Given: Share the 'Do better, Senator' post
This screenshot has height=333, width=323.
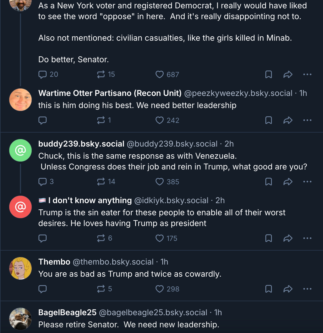Looking at the screenshot, I should pos(288,74).
